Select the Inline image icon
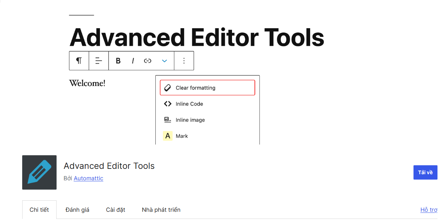Image resolution: width=445 pixels, height=220 pixels. (x=167, y=119)
